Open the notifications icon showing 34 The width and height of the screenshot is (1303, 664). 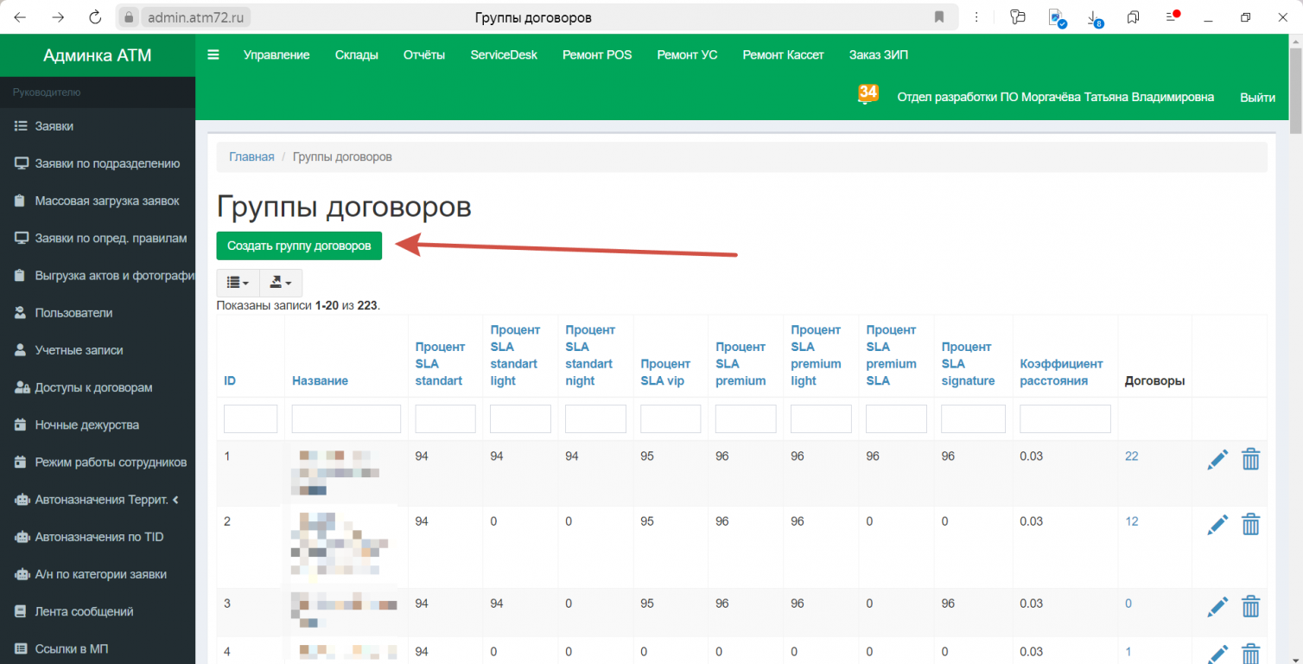tap(867, 94)
